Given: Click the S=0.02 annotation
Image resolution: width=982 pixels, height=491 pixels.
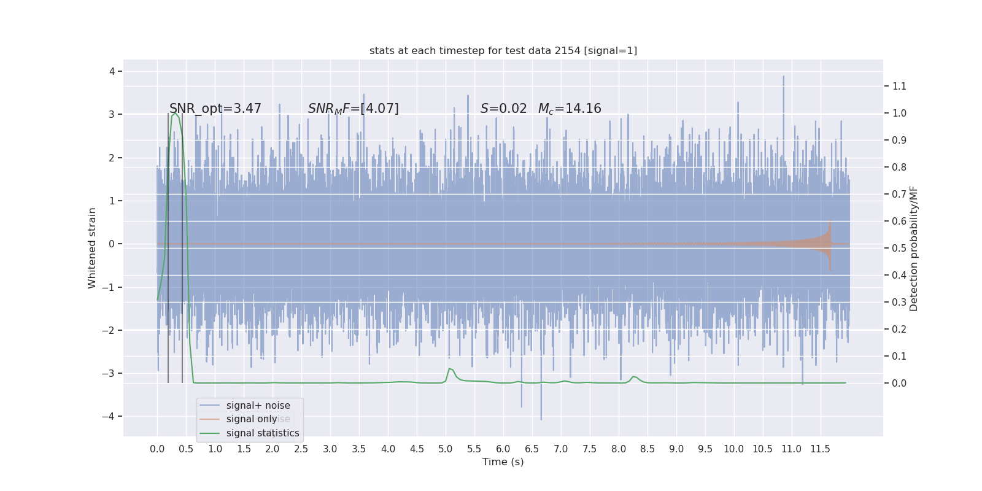Looking at the screenshot, I should point(504,109).
